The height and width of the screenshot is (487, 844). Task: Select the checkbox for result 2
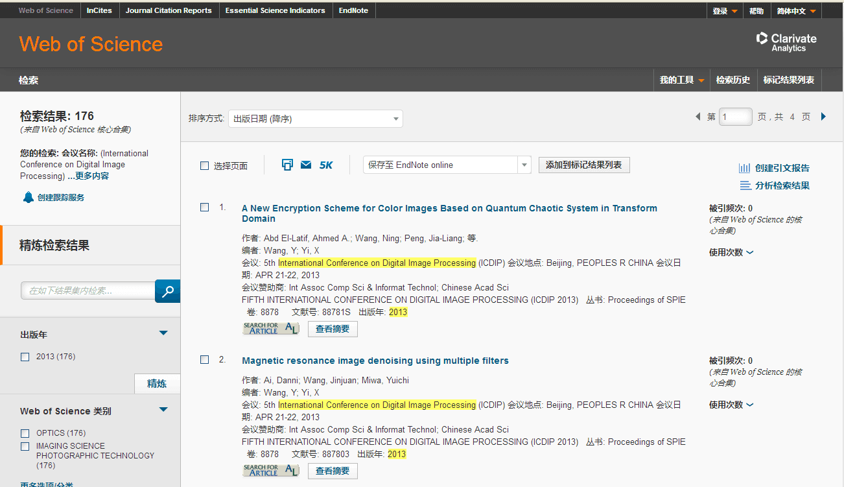[205, 360]
